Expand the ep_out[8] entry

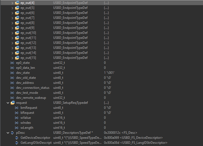(x=12, y=23)
